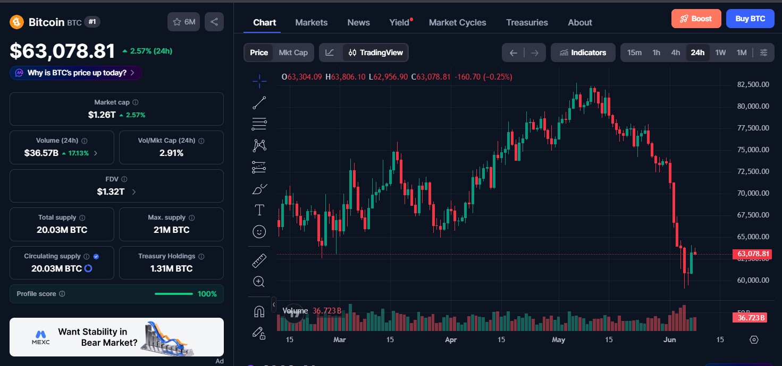The height and width of the screenshot is (366, 782).
Task: Open the Yield tab
Action: tap(400, 22)
